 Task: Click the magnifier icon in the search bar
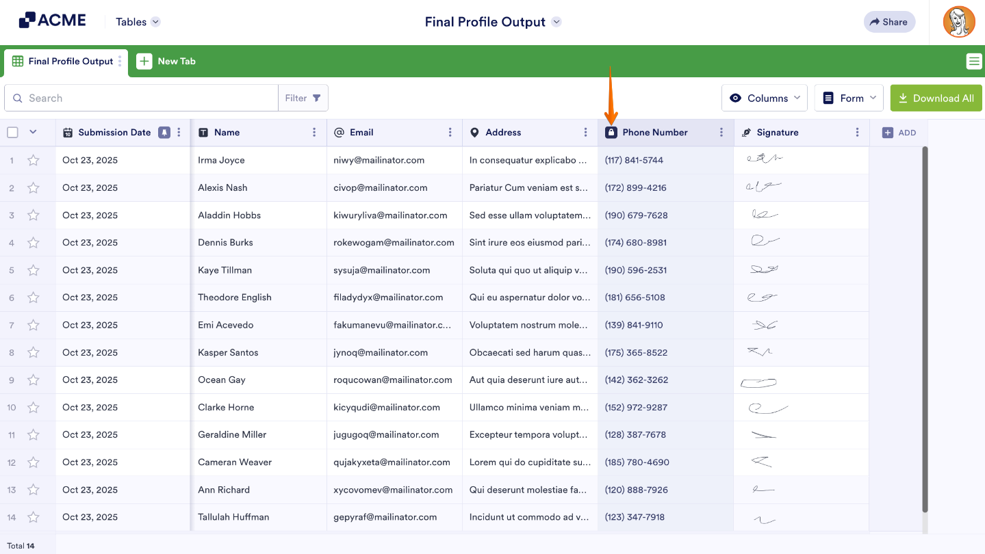[18, 98]
